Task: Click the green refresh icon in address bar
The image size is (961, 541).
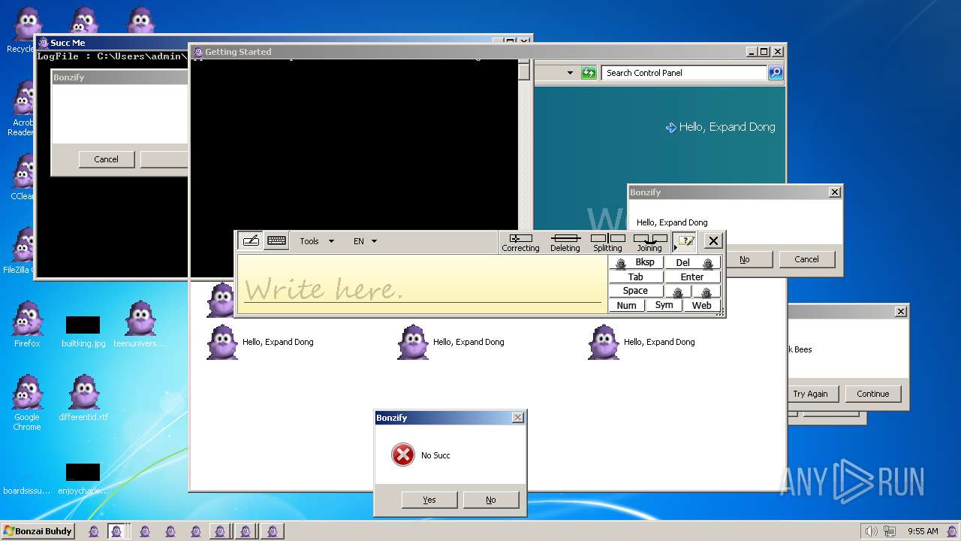Action: pyautogui.click(x=589, y=73)
